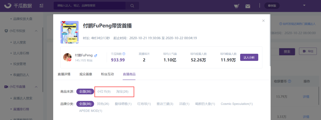Switch to the 直播详情 tab
This screenshot has height=120, width=321.
click(64, 74)
